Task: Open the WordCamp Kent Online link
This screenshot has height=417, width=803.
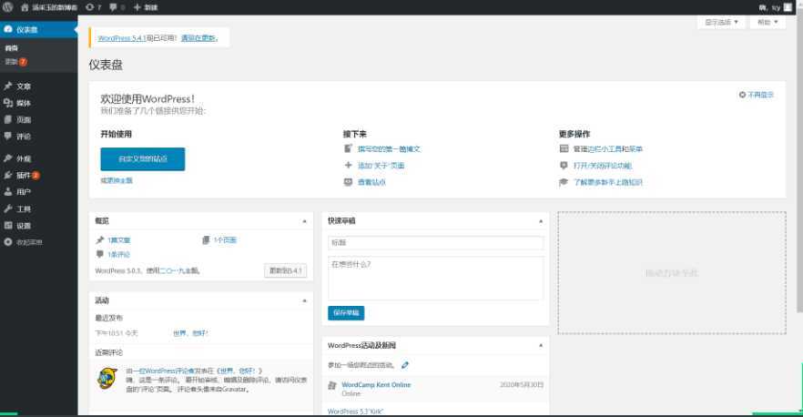Action: (376, 385)
